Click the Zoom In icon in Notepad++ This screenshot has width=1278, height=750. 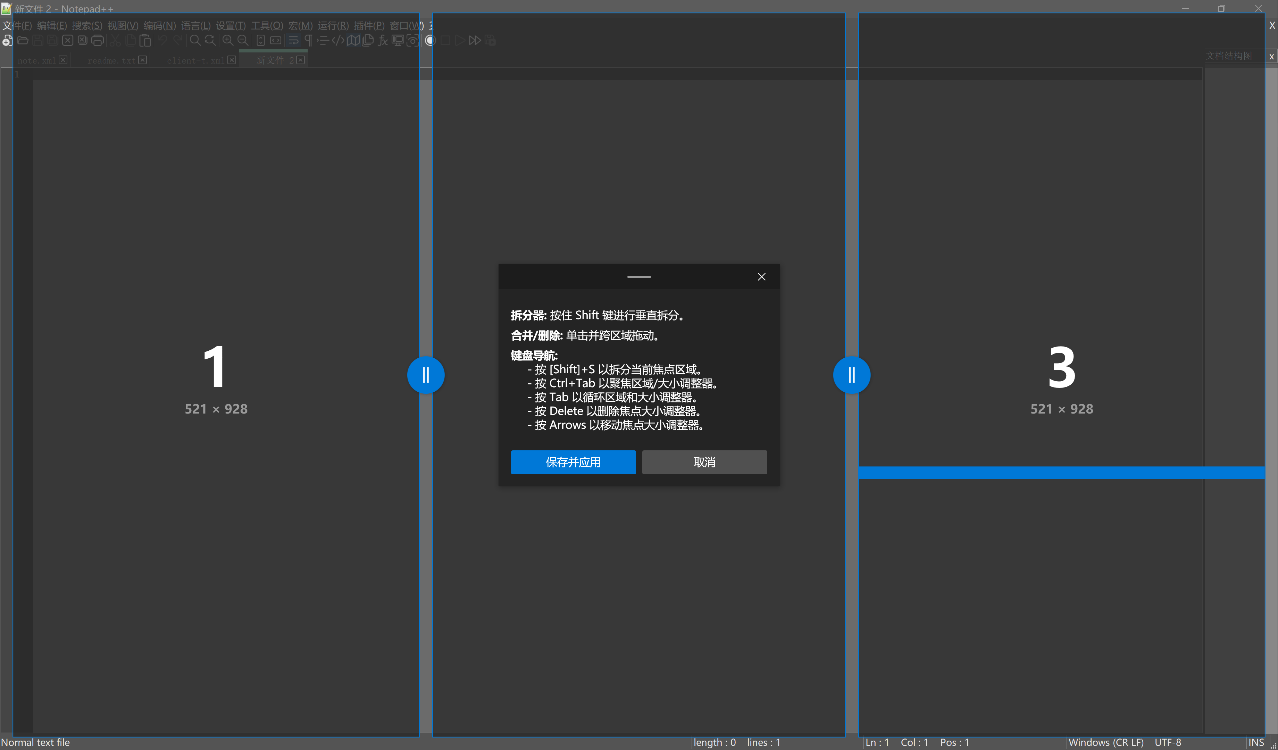tap(228, 41)
